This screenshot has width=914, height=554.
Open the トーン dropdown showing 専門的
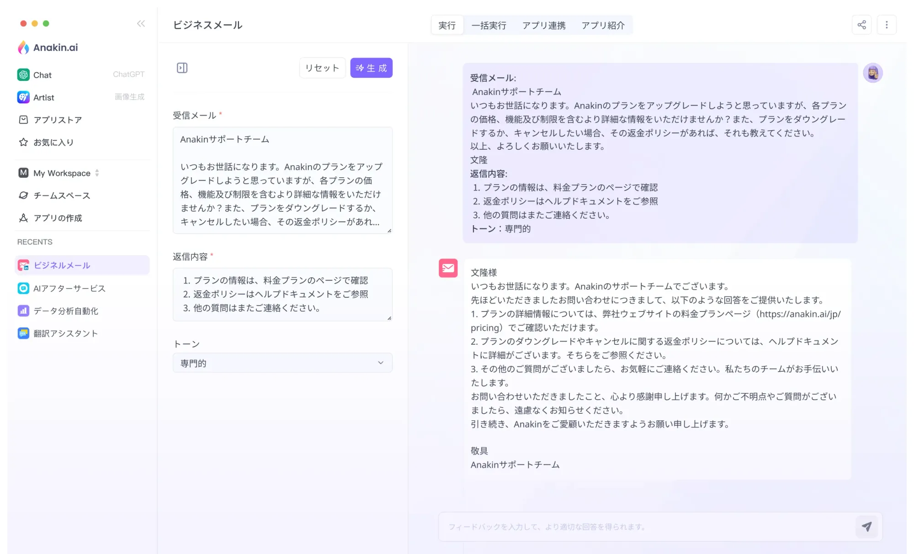[282, 363]
